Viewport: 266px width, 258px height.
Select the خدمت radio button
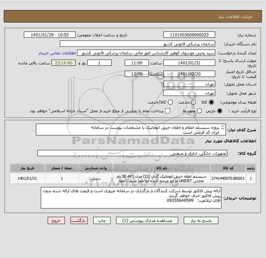click(193, 102)
